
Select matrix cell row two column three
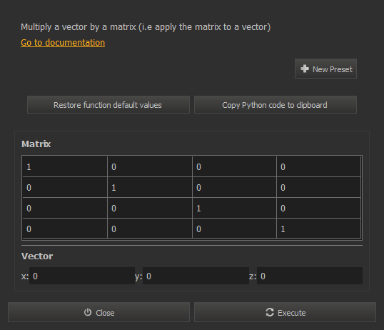coord(235,187)
